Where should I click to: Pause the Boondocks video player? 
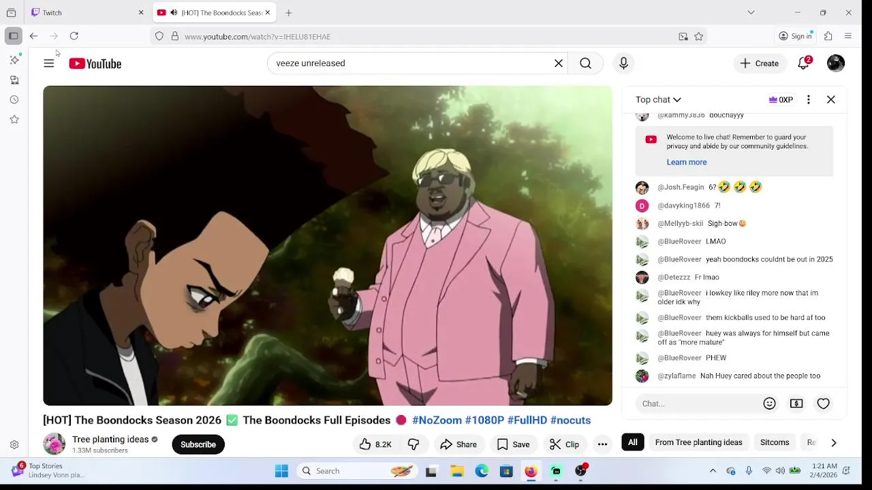[328, 246]
